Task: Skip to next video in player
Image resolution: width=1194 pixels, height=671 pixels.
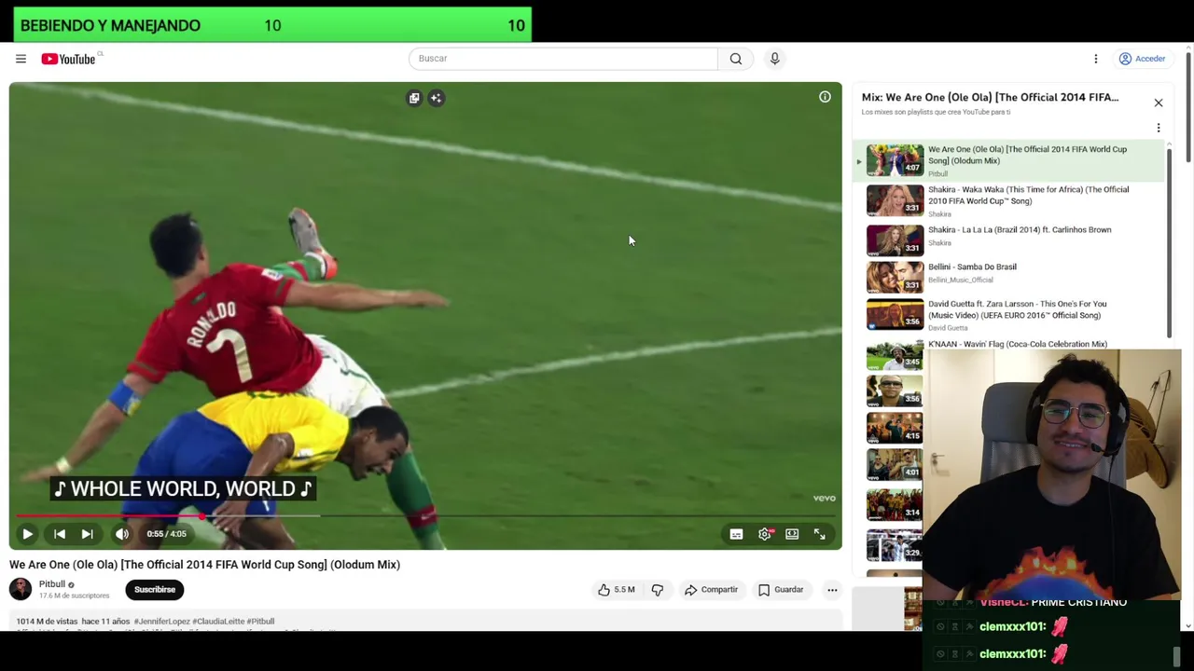Action: pos(87,534)
